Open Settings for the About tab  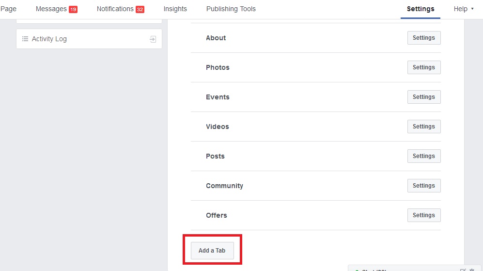pos(424,38)
